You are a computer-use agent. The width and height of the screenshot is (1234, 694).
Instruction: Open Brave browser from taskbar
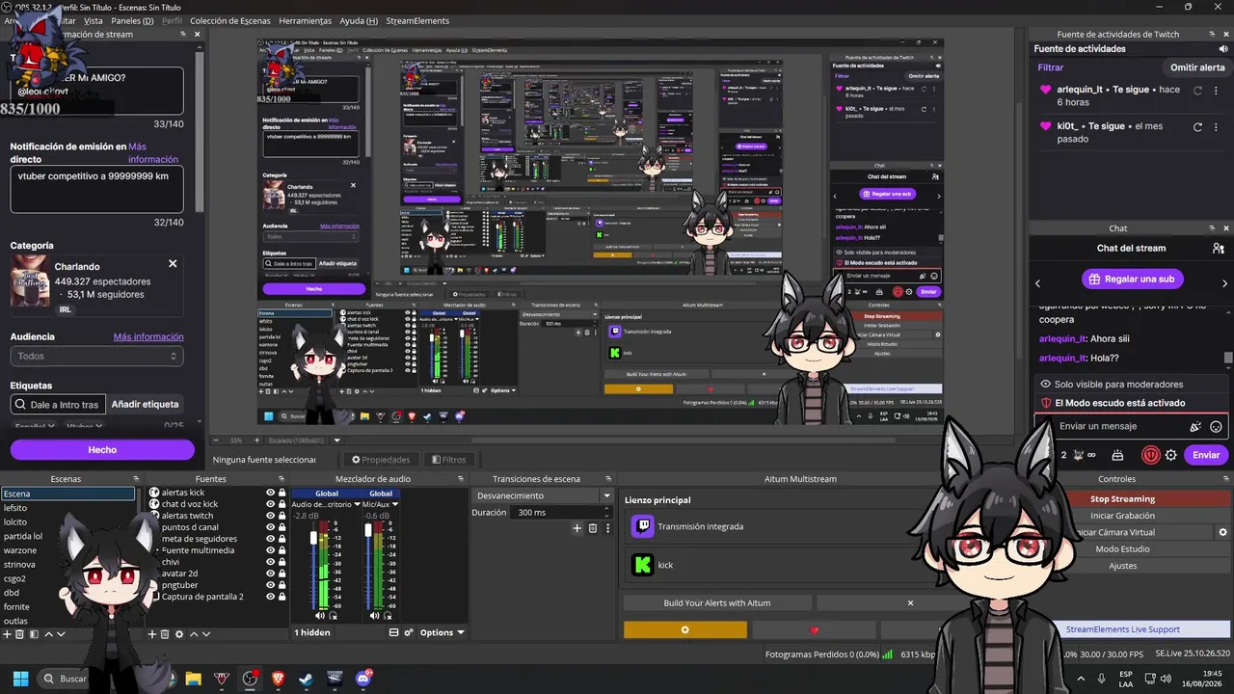click(279, 679)
